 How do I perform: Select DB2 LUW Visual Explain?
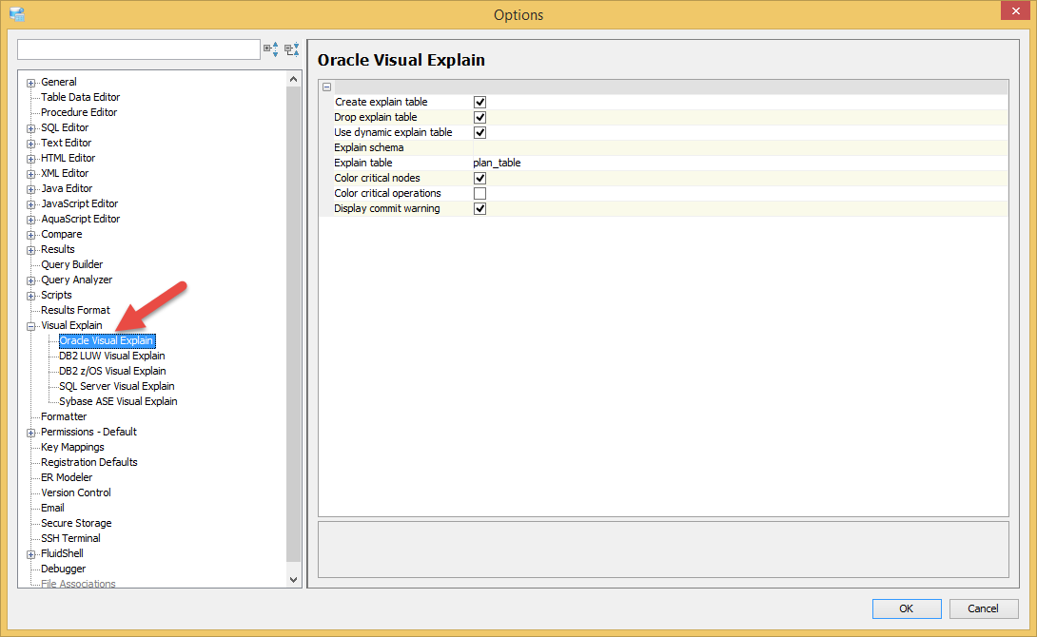(x=111, y=356)
